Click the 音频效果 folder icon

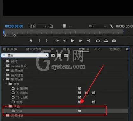pyautogui.click(x=8, y=70)
